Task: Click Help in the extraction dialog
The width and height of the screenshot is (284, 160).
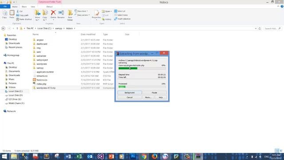Action: (161, 97)
